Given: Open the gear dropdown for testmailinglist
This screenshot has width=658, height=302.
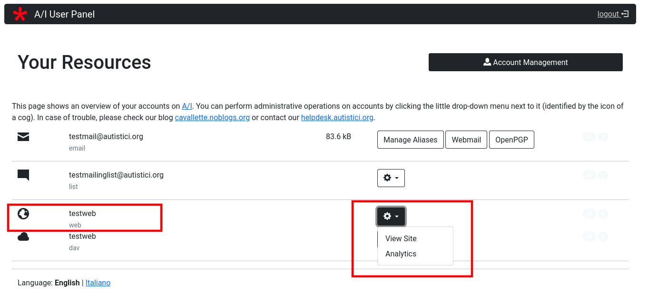Looking at the screenshot, I should click(x=391, y=178).
